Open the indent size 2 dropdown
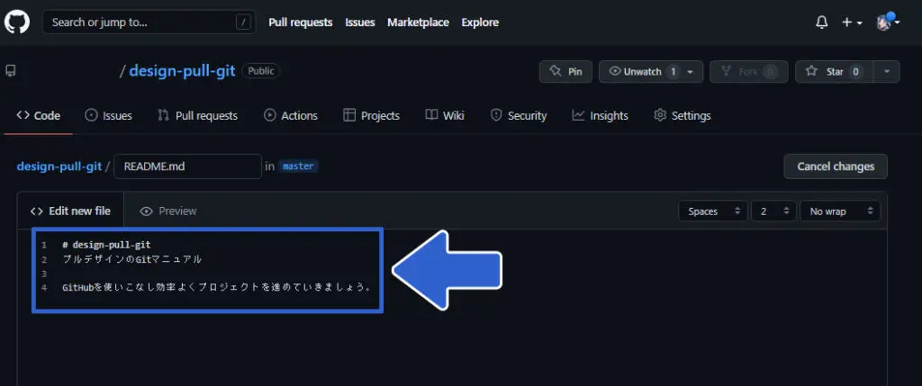Image resolution: width=922 pixels, height=386 pixels. coord(773,211)
